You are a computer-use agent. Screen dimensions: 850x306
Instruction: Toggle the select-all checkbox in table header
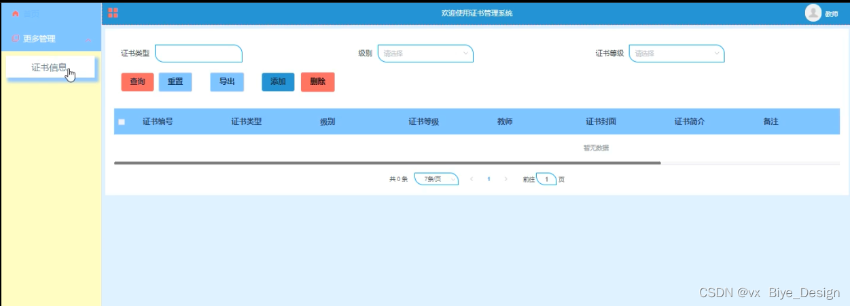pos(122,122)
